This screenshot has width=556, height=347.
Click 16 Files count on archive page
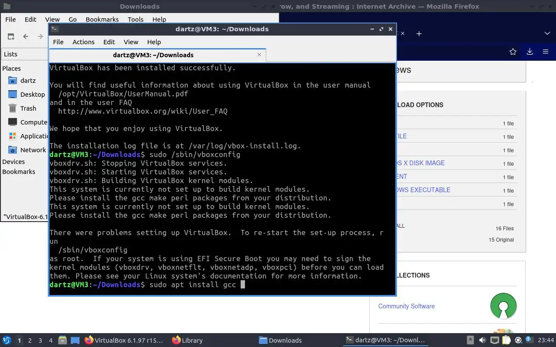pos(505,229)
